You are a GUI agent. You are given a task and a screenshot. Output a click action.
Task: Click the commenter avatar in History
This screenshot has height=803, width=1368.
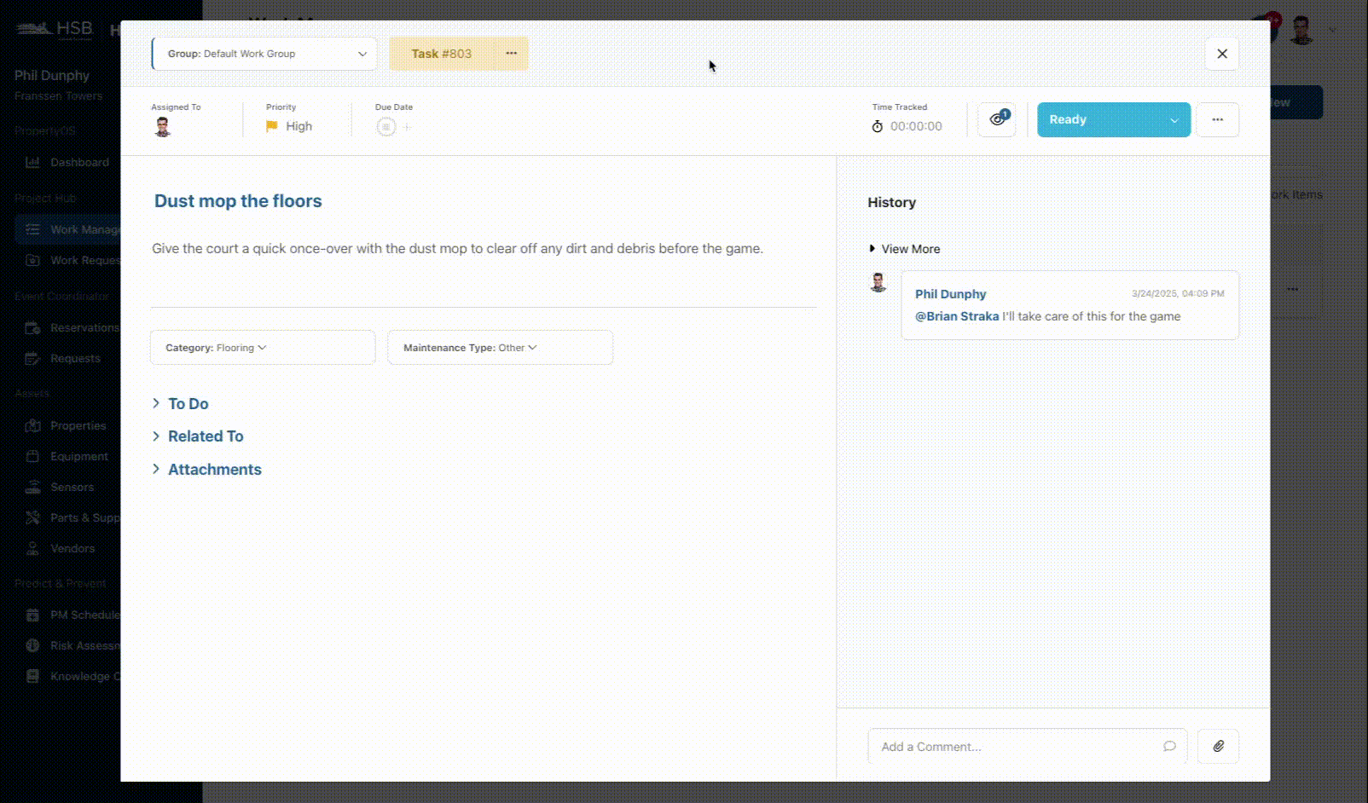[878, 282]
